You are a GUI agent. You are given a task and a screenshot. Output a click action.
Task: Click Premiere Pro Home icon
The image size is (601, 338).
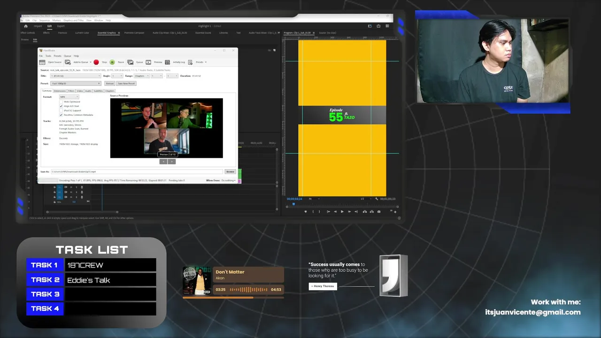(x=26, y=26)
